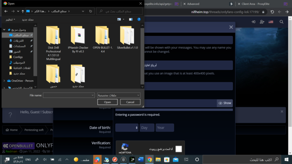Open the birth month dropdown
This screenshot has height=164, width=292.
pos(127,128)
